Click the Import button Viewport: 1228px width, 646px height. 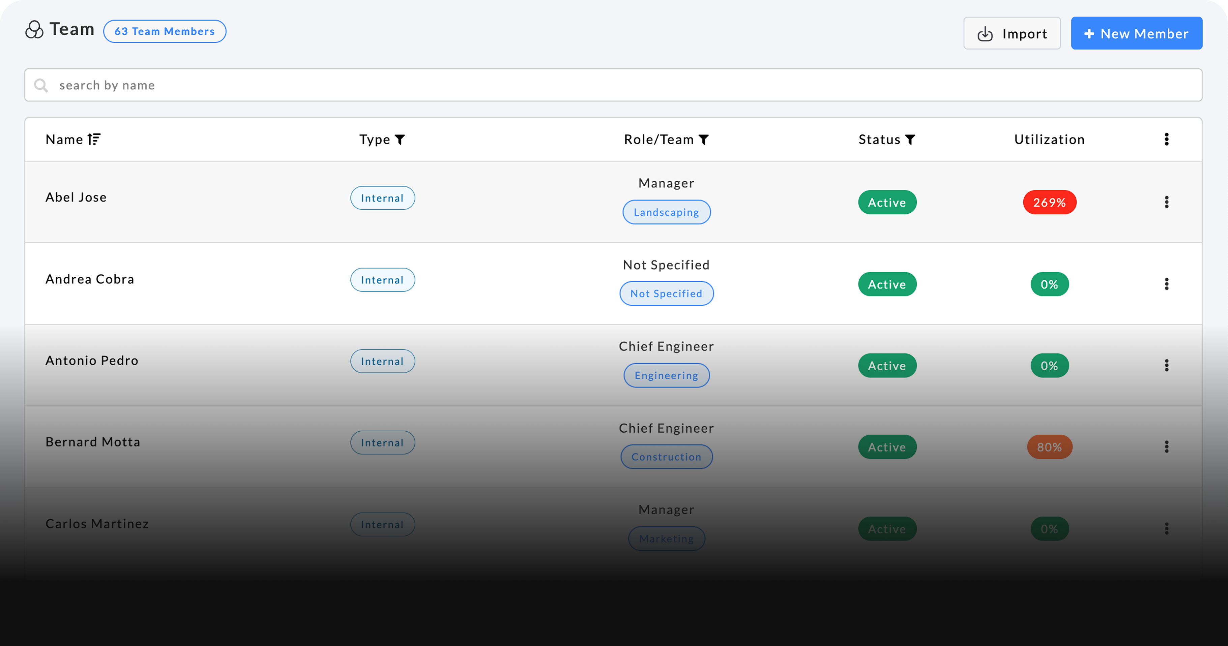pos(1012,33)
